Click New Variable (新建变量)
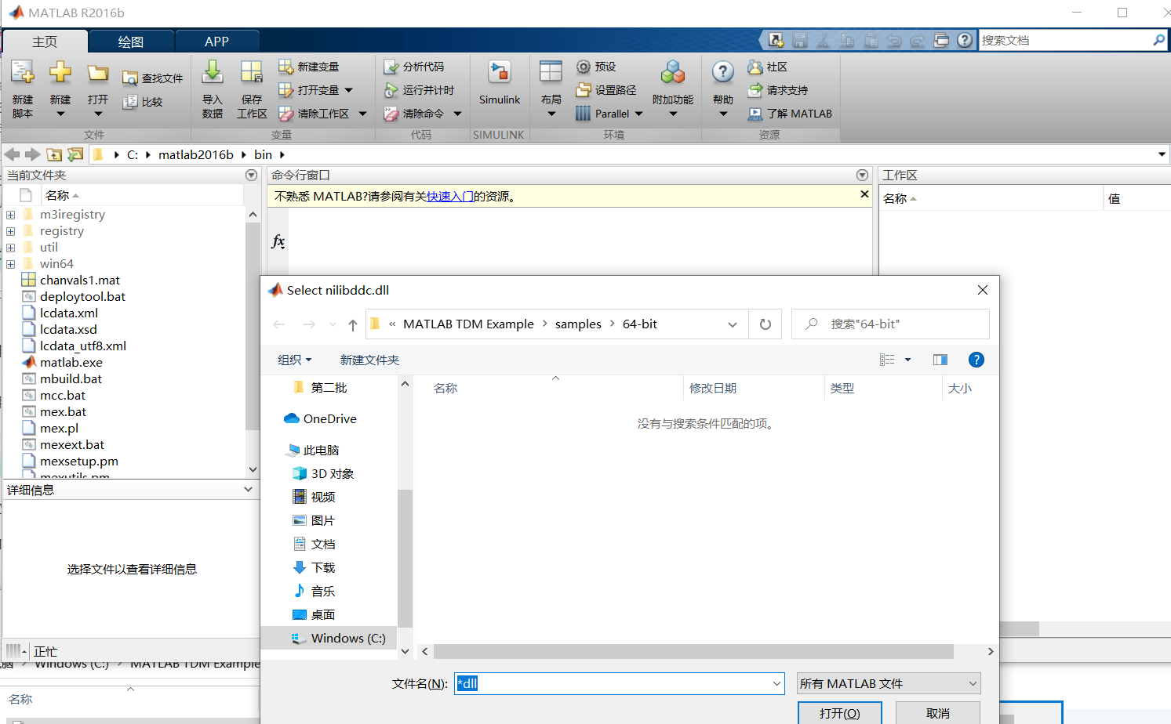This screenshot has height=724, width=1171. (x=309, y=67)
